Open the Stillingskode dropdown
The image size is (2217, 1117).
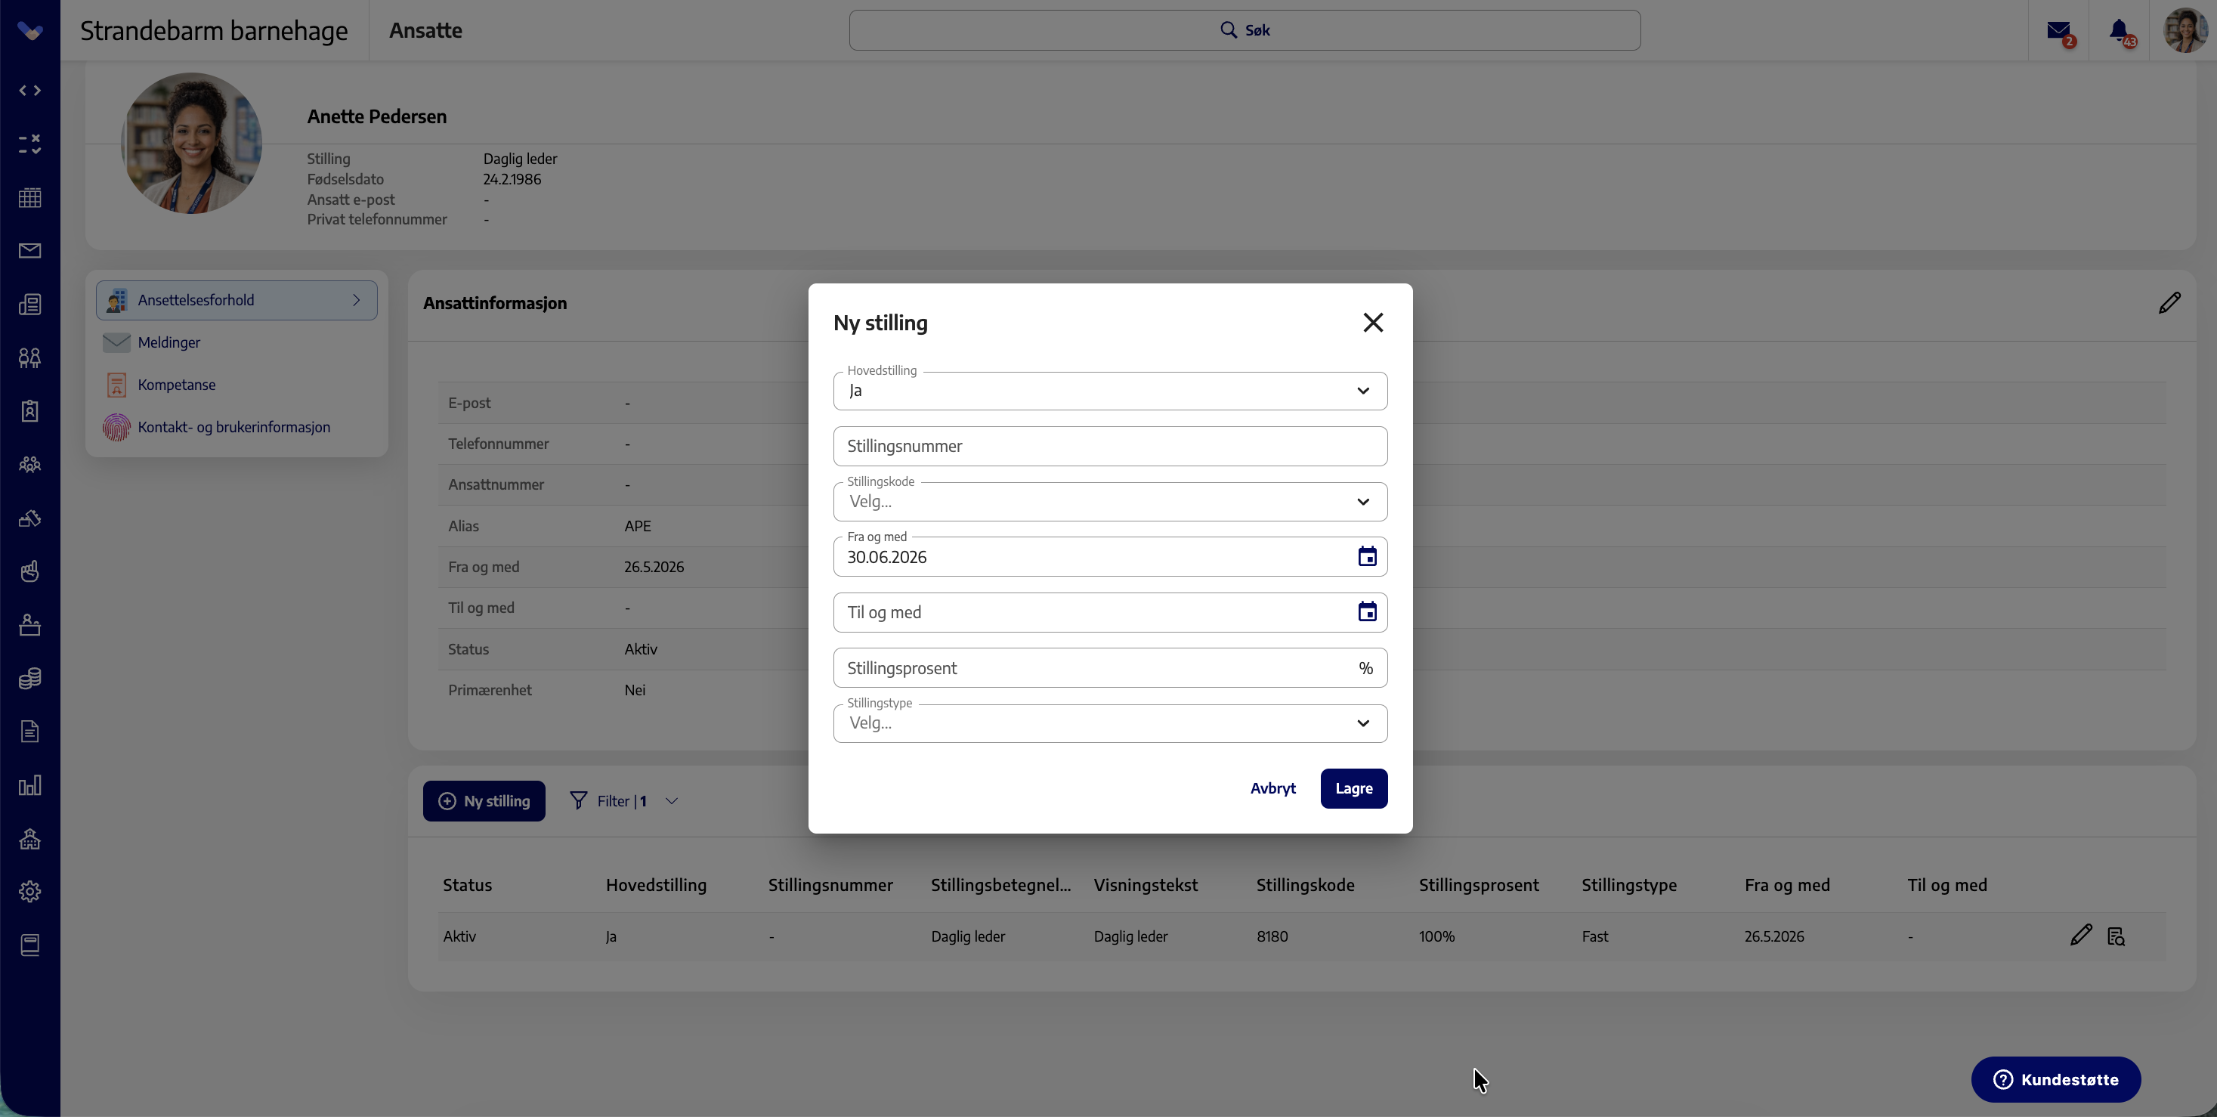click(x=1110, y=502)
